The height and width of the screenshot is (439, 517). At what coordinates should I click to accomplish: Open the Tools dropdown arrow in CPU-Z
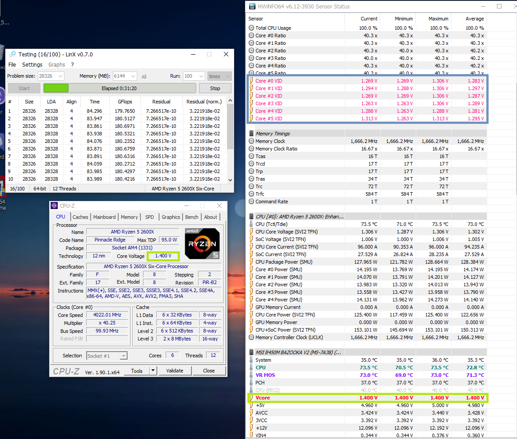point(153,371)
